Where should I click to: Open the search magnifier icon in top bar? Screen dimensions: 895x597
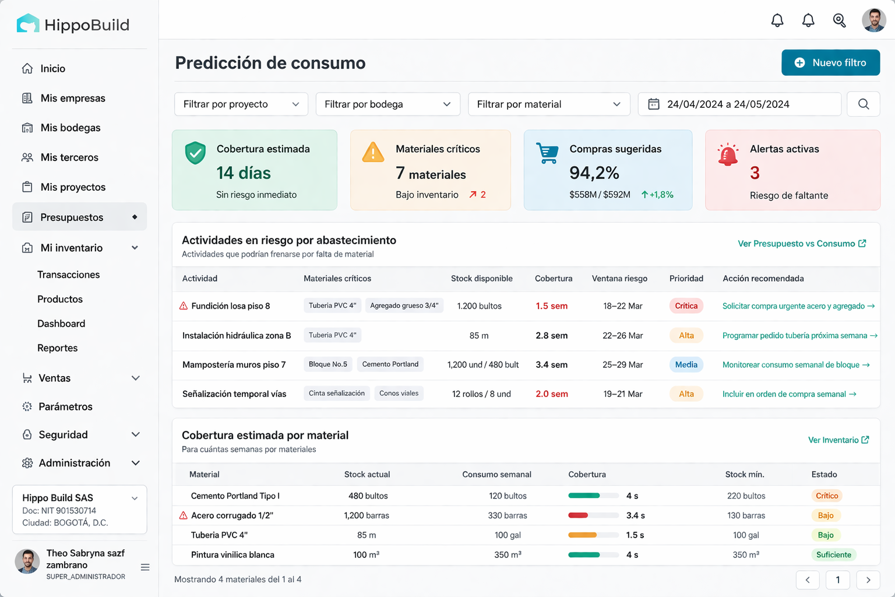(839, 20)
